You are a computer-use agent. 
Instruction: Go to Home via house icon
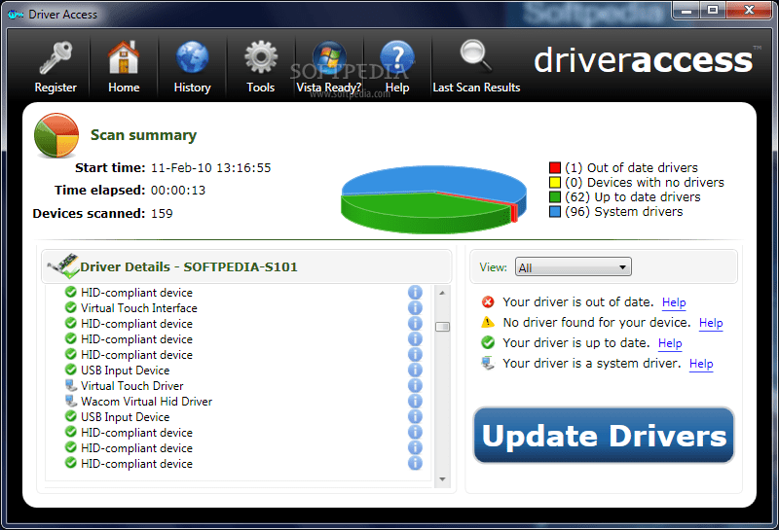(x=124, y=57)
